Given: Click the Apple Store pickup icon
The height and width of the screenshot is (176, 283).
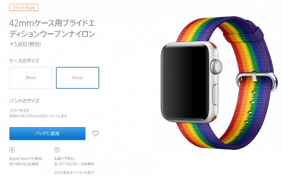Looking at the screenshot, I should pos(12,150).
